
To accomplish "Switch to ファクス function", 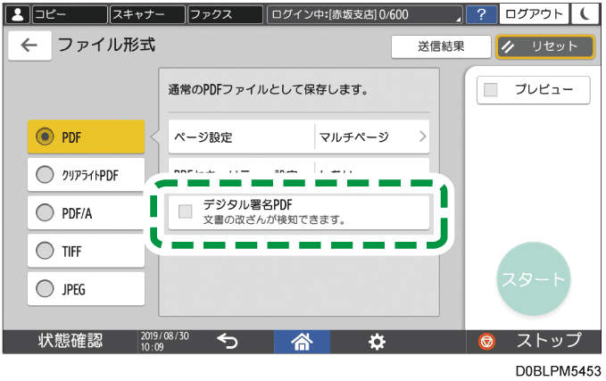I will point(225,14).
